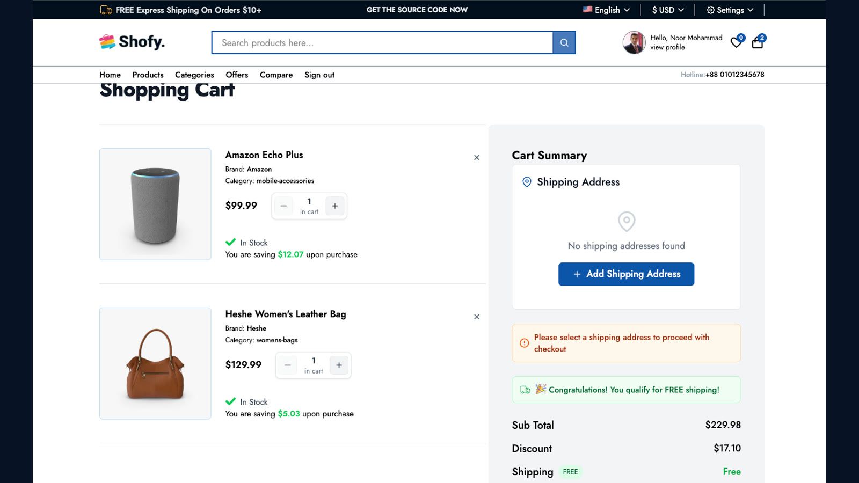Open the Compare page
Viewport: 859px width, 483px height.
[x=276, y=75]
